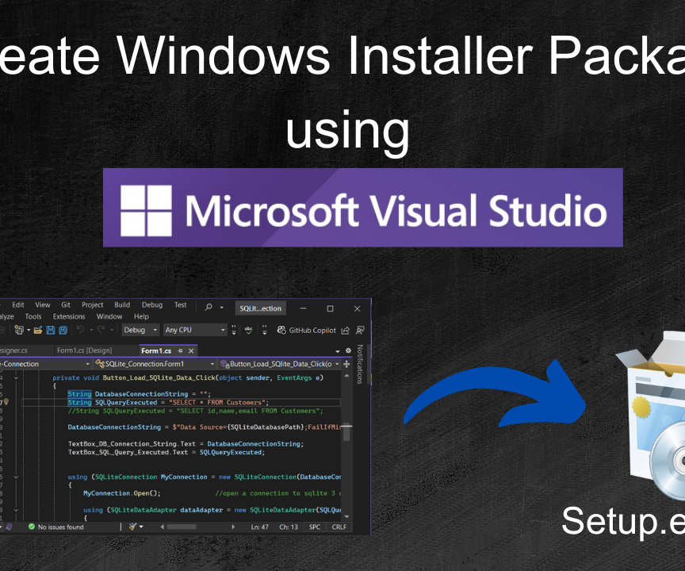685x571 pixels.
Task: Click the Send Feedback icon
Action: 360,330
